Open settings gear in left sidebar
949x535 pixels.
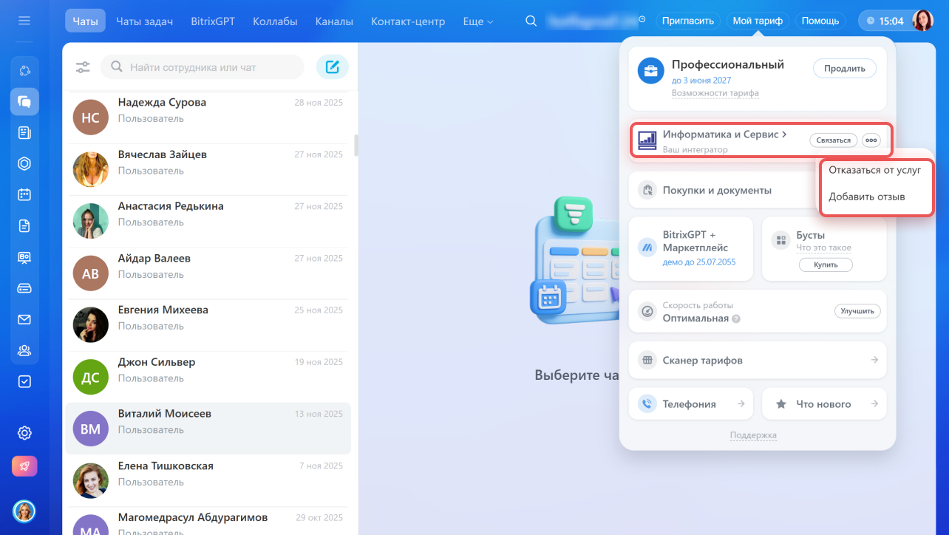pyautogui.click(x=24, y=433)
